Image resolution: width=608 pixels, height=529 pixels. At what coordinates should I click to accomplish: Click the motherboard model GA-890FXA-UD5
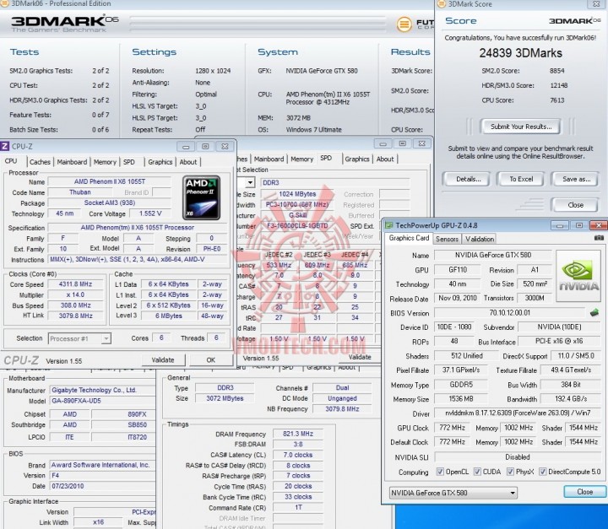103,401
